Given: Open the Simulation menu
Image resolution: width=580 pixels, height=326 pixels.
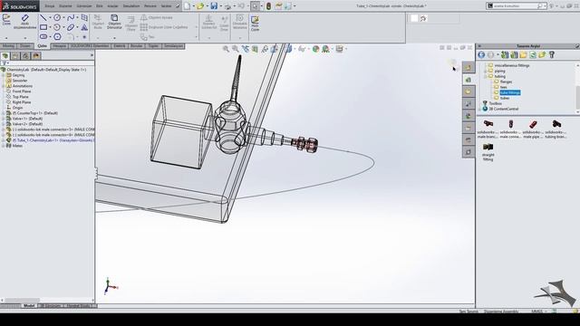Looking at the screenshot, I should (x=131, y=6).
